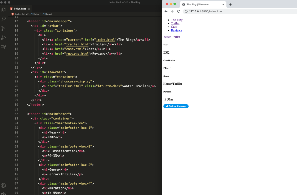Viewport: 297px width, 195px height.
Task: Click line number 23 in the gutter
Action: click(16, 72)
